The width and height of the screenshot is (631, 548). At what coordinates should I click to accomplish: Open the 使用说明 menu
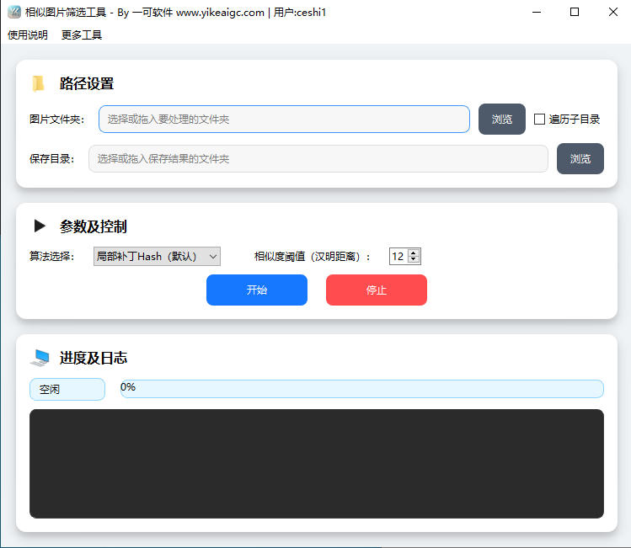pos(27,35)
